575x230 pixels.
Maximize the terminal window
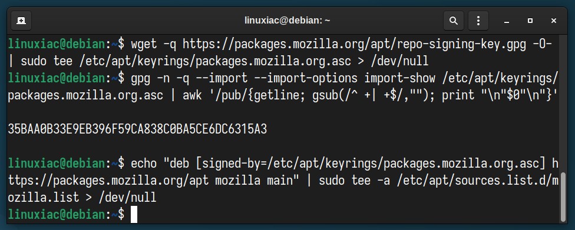pos(530,21)
